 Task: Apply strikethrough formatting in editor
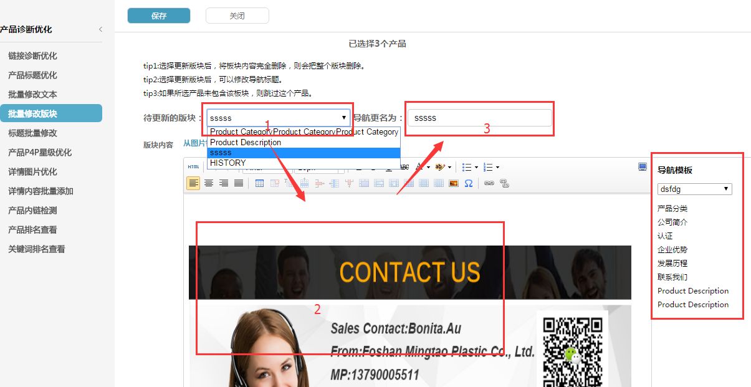point(404,167)
